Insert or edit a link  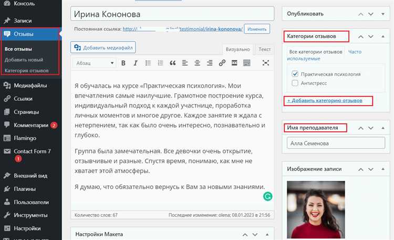[222, 63]
